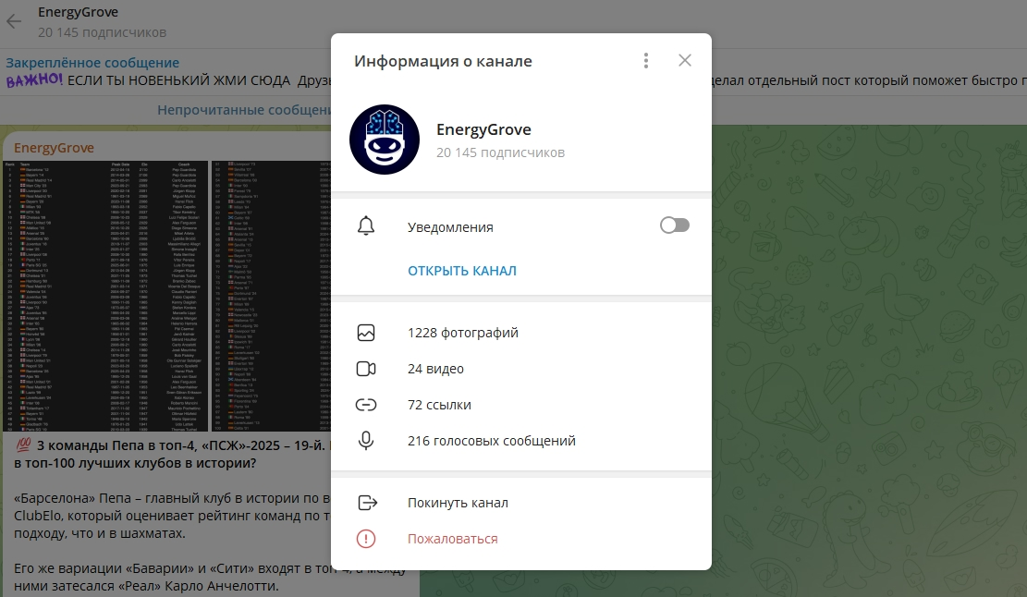This screenshot has width=1027, height=597.
Task: Open photos via the picture icon
Action: pyautogui.click(x=367, y=332)
